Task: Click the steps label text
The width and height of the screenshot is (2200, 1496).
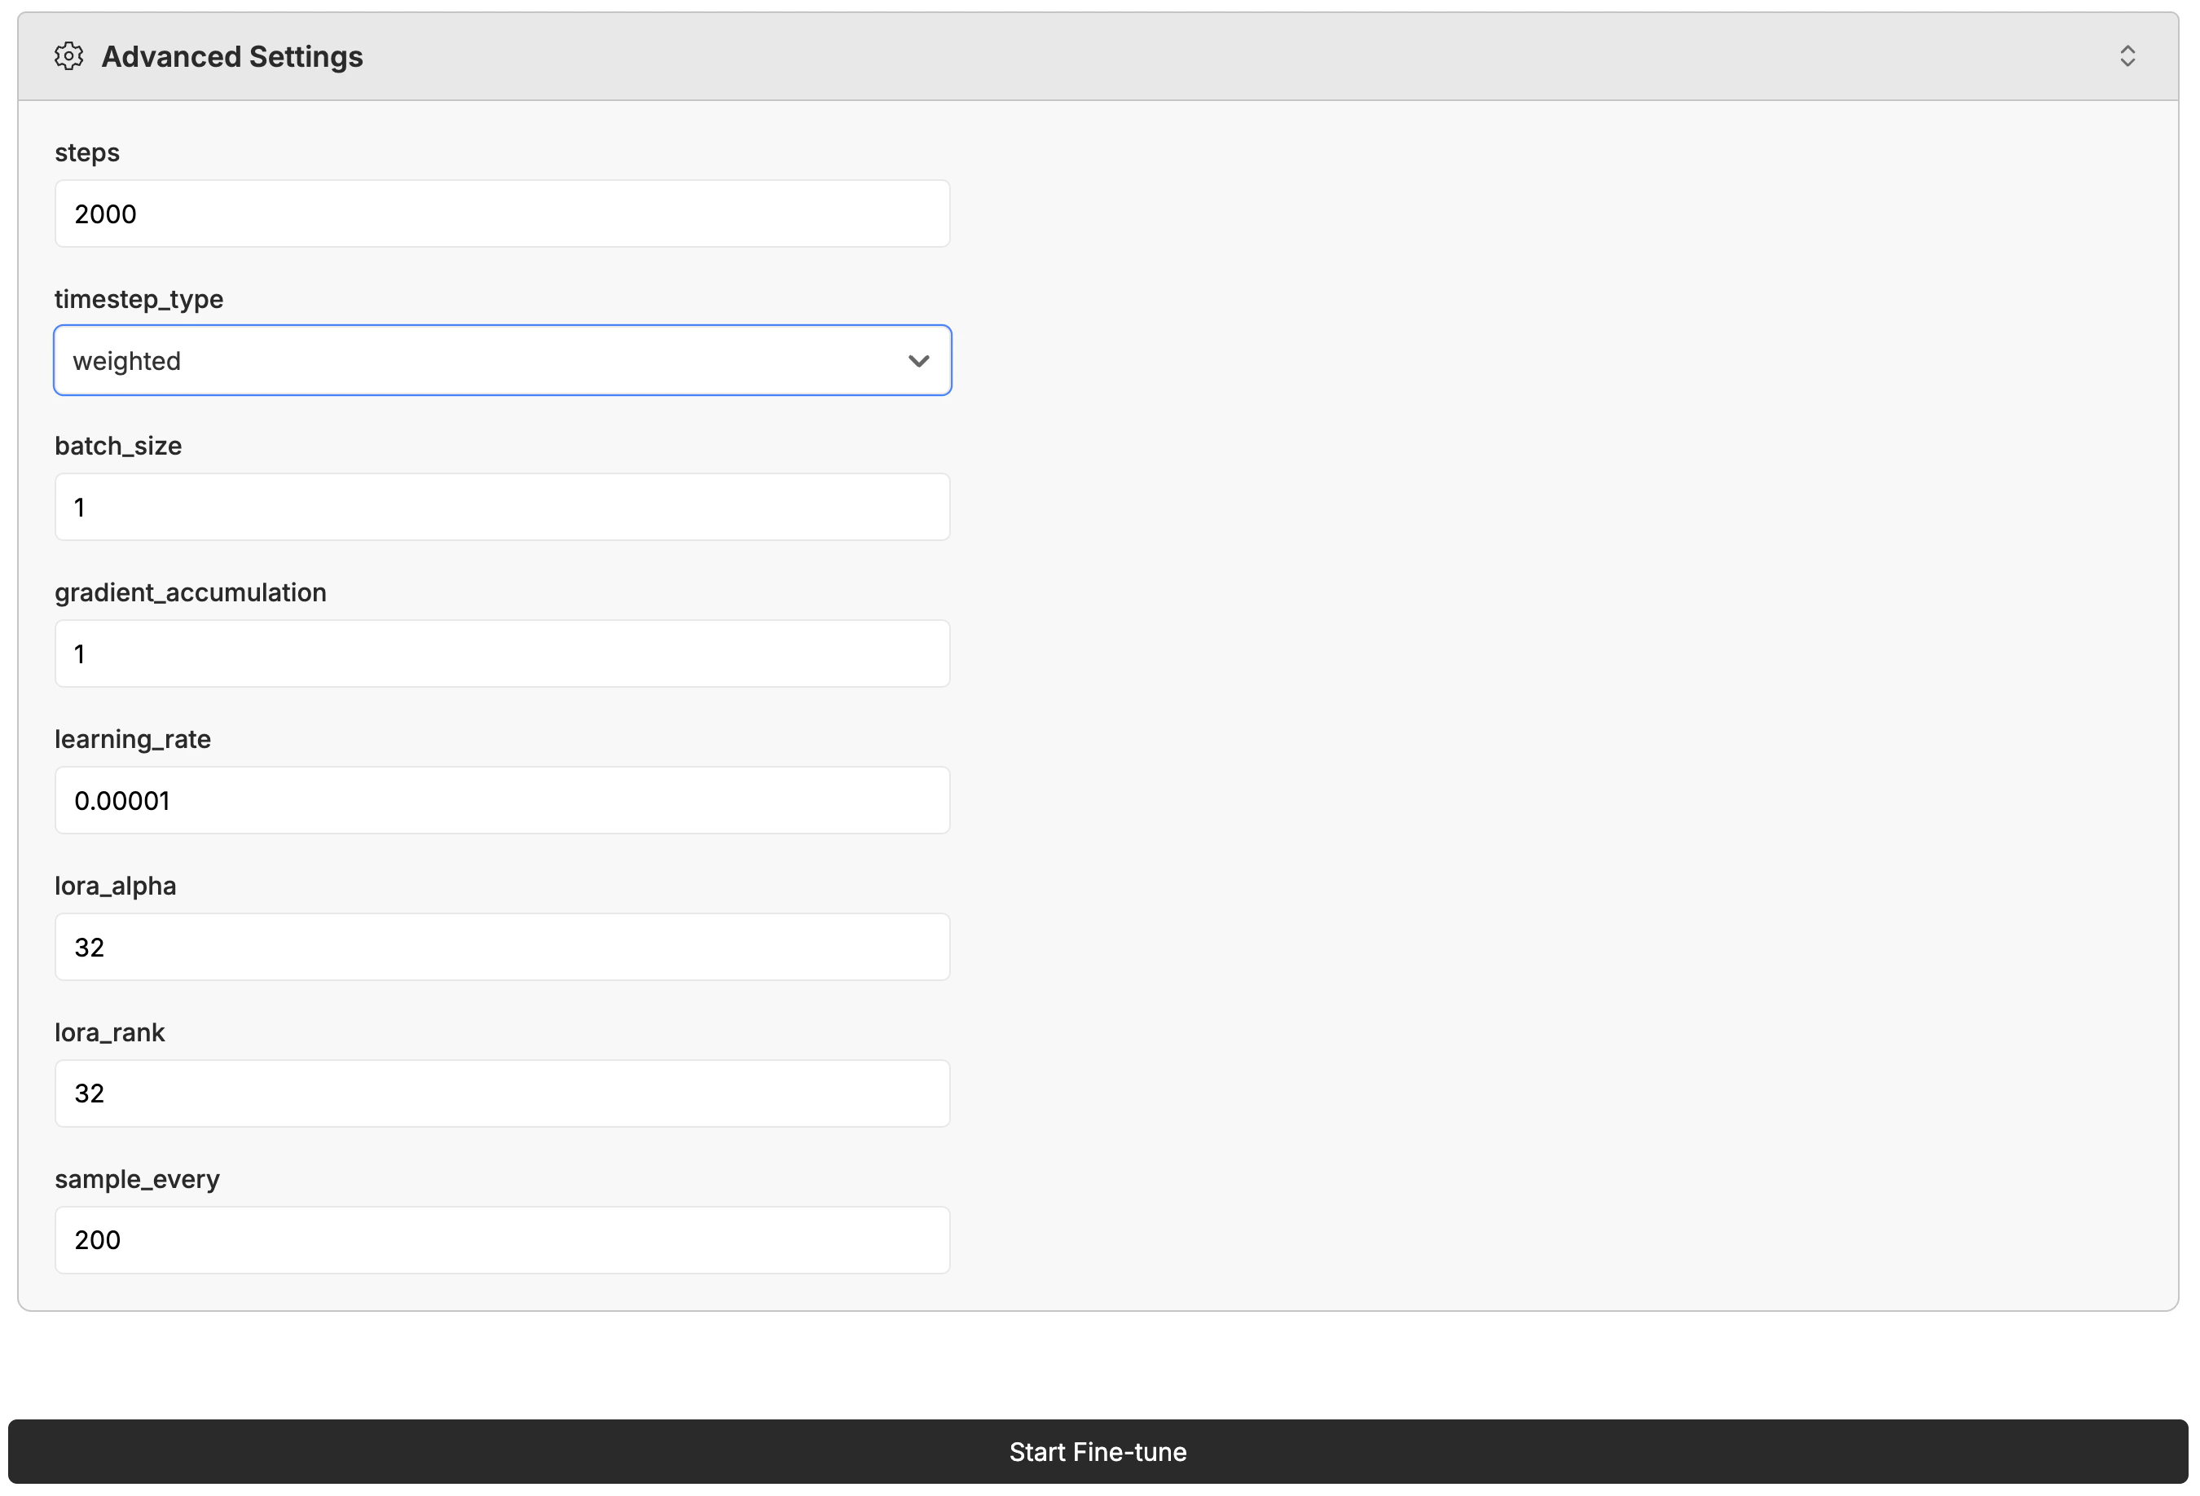Action: pyautogui.click(x=86, y=152)
